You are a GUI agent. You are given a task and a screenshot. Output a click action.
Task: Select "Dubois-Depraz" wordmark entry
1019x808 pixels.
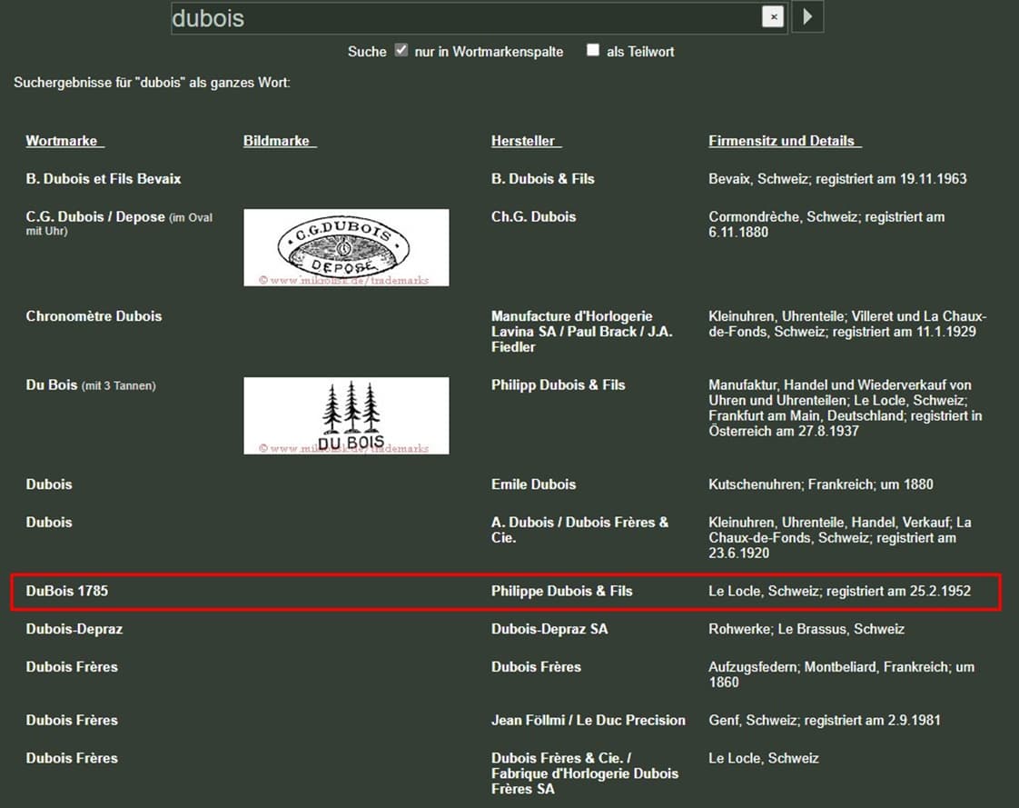point(74,629)
